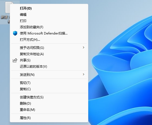Scan with 使用 Microsoft Defender扫描
Screen dimensions: 152x125
[x=49, y=33]
